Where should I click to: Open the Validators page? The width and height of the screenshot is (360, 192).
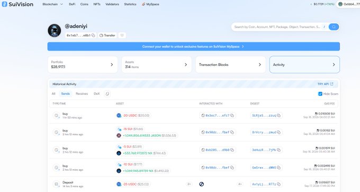[112, 4]
